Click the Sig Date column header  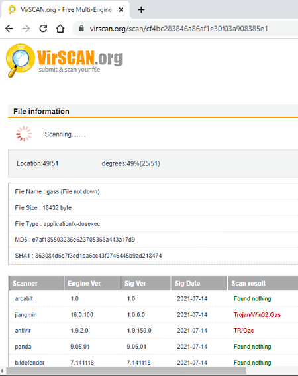pos(199,283)
